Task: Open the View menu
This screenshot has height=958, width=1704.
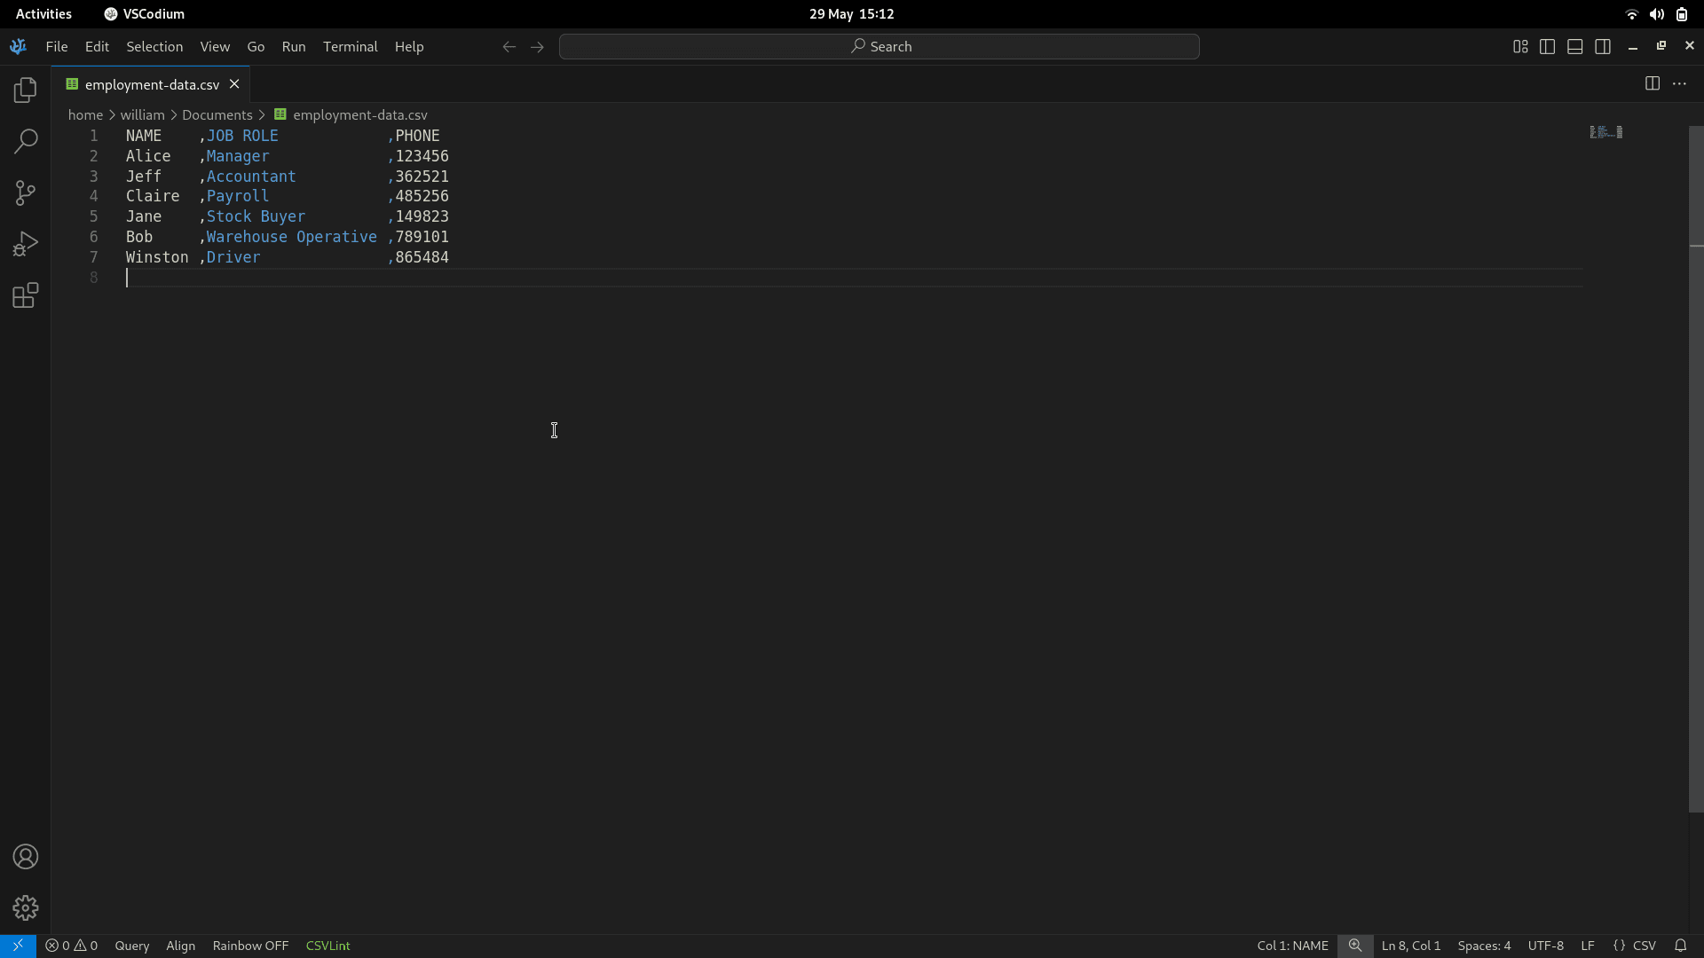Action: (215, 46)
